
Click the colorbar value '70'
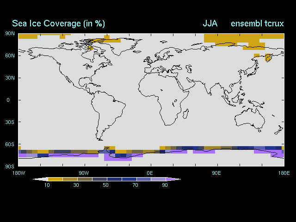[x=136, y=185]
